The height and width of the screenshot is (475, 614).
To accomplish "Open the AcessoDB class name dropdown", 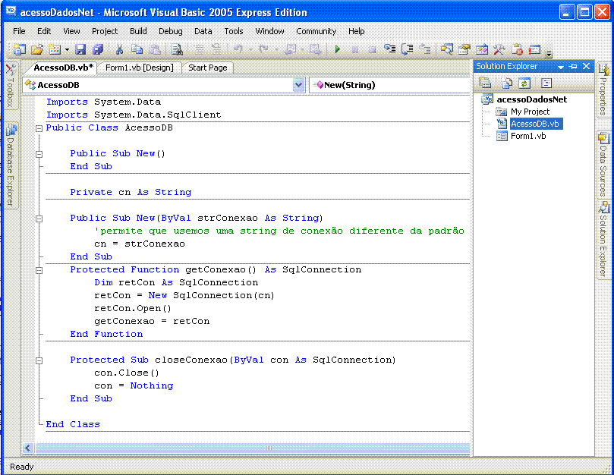I will [299, 85].
